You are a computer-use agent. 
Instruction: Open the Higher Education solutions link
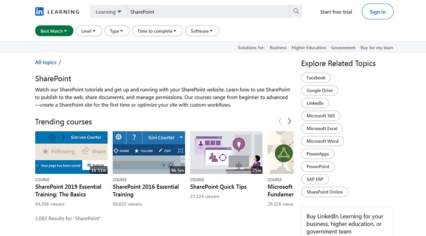click(309, 47)
